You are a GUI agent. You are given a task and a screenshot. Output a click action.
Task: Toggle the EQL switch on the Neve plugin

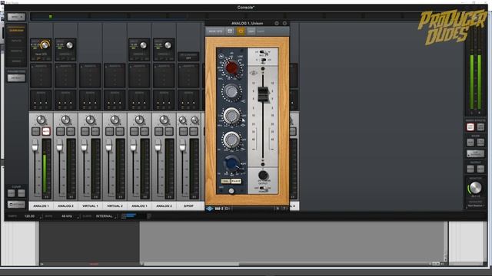pyautogui.click(x=225, y=181)
